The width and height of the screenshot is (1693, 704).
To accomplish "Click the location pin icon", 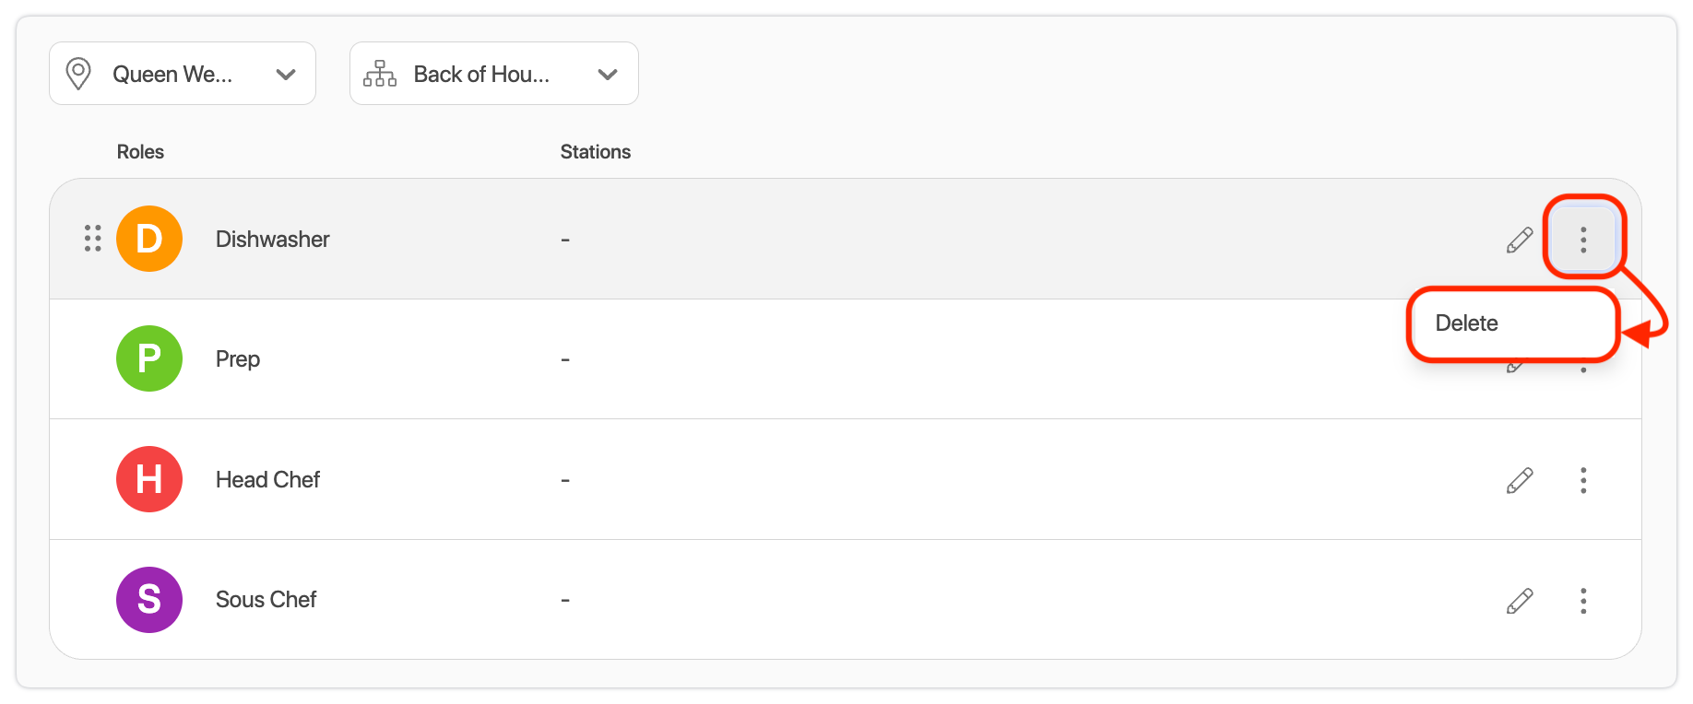I will tap(79, 74).
